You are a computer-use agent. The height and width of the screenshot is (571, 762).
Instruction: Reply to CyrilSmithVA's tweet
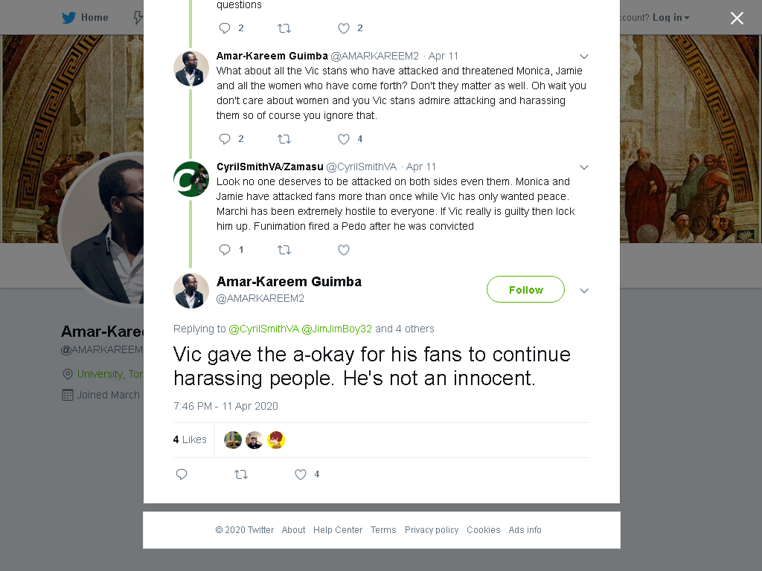(225, 250)
